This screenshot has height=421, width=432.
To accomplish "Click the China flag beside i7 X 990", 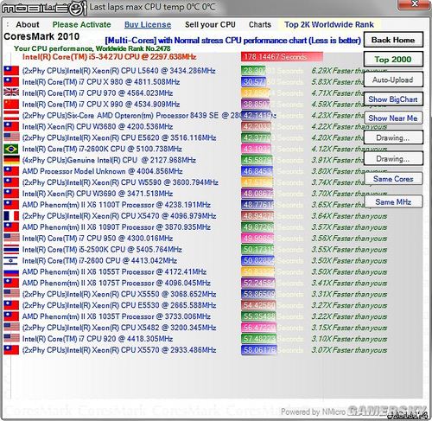I will 11,105.
